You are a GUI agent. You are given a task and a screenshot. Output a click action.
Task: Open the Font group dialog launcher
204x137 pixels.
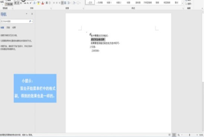tap(51, 8)
